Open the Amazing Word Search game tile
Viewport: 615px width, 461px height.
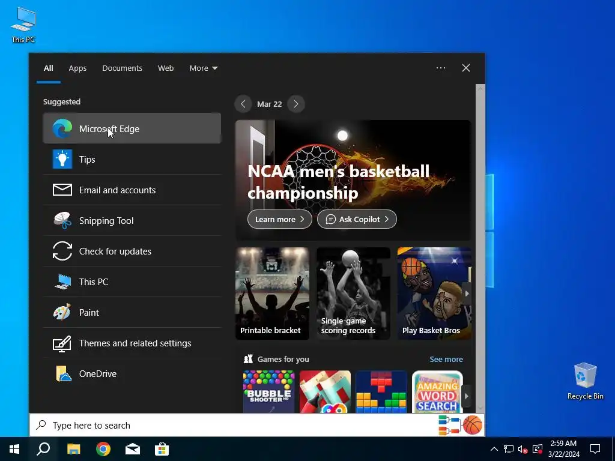[x=437, y=391]
